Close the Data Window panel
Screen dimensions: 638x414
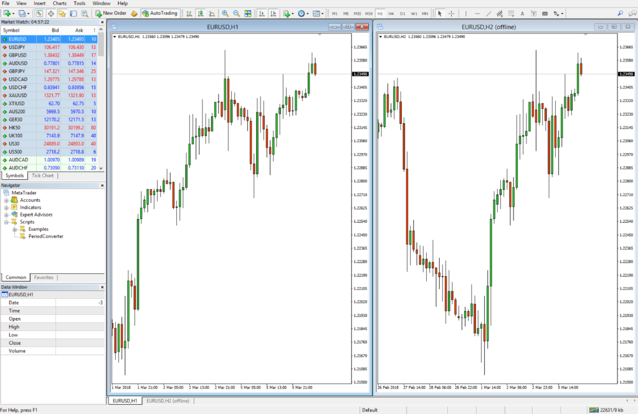pos(102,287)
